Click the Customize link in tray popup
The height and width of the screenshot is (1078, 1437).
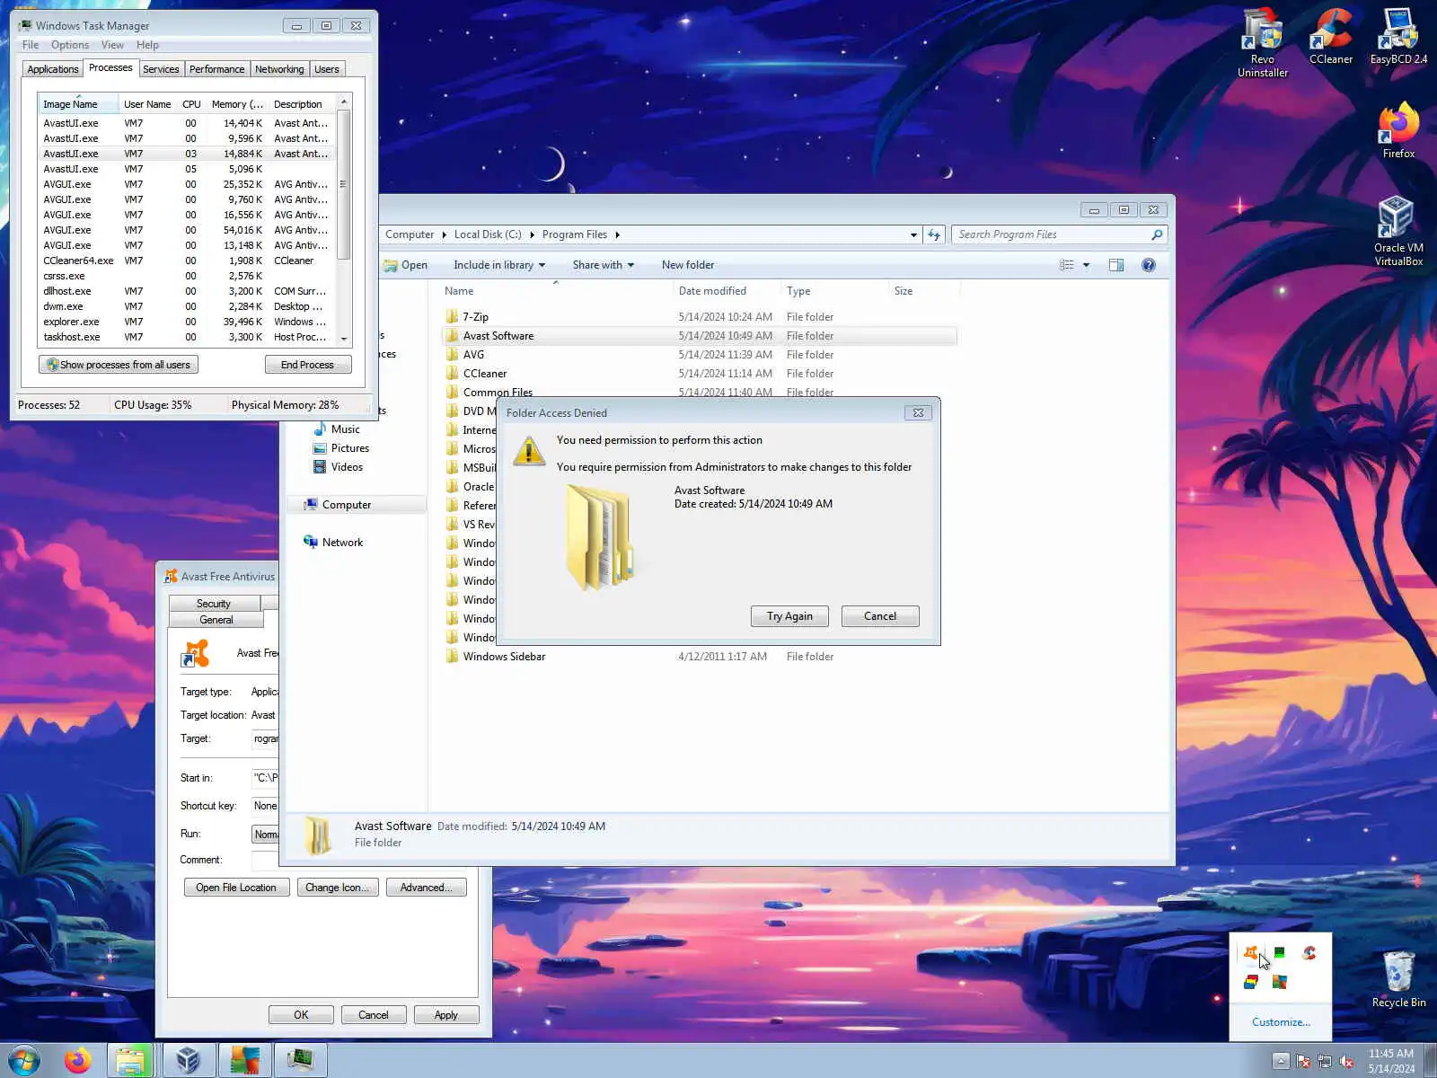(x=1281, y=1022)
